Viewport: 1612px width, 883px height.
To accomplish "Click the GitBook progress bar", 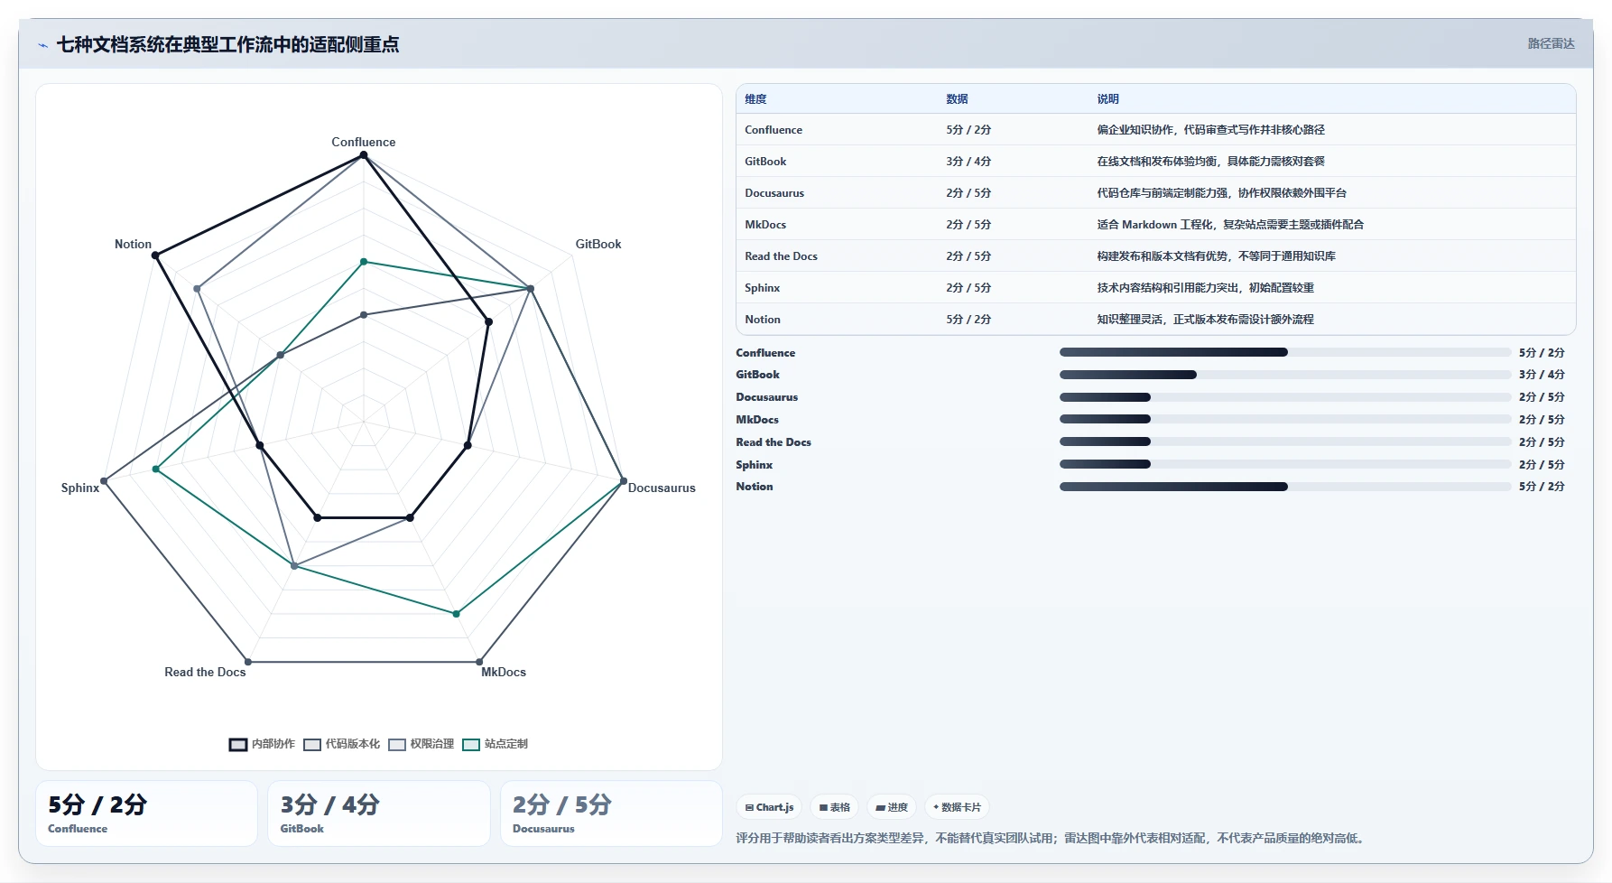I will pos(1285,375).
